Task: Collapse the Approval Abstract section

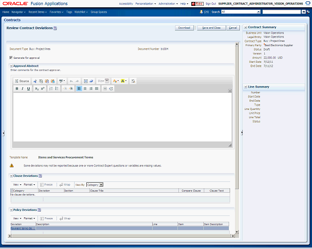Action: point(11,66)
